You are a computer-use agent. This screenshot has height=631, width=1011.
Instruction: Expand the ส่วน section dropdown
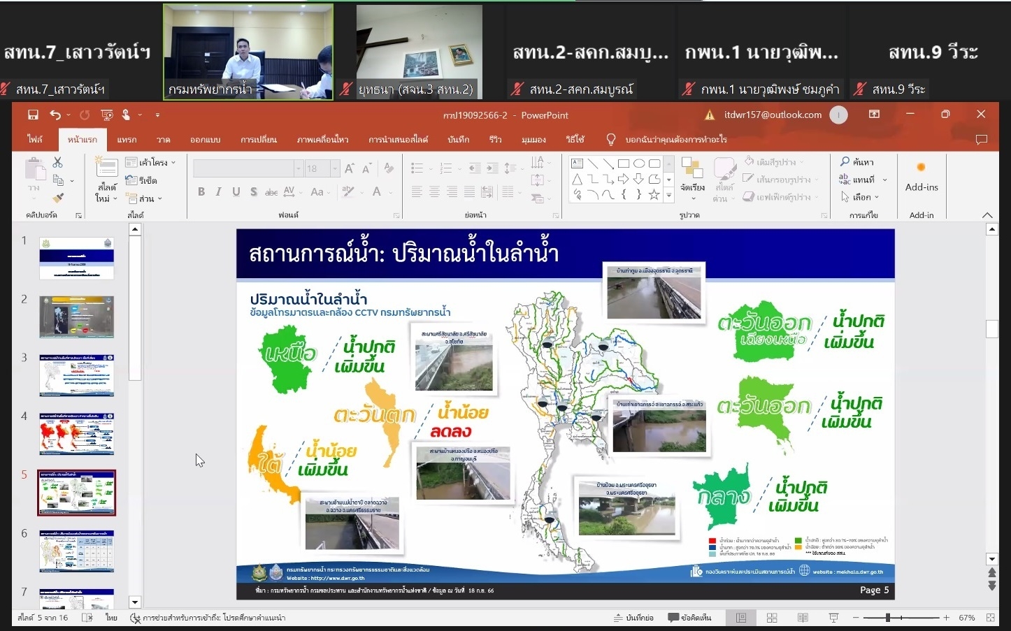point(144,198)
